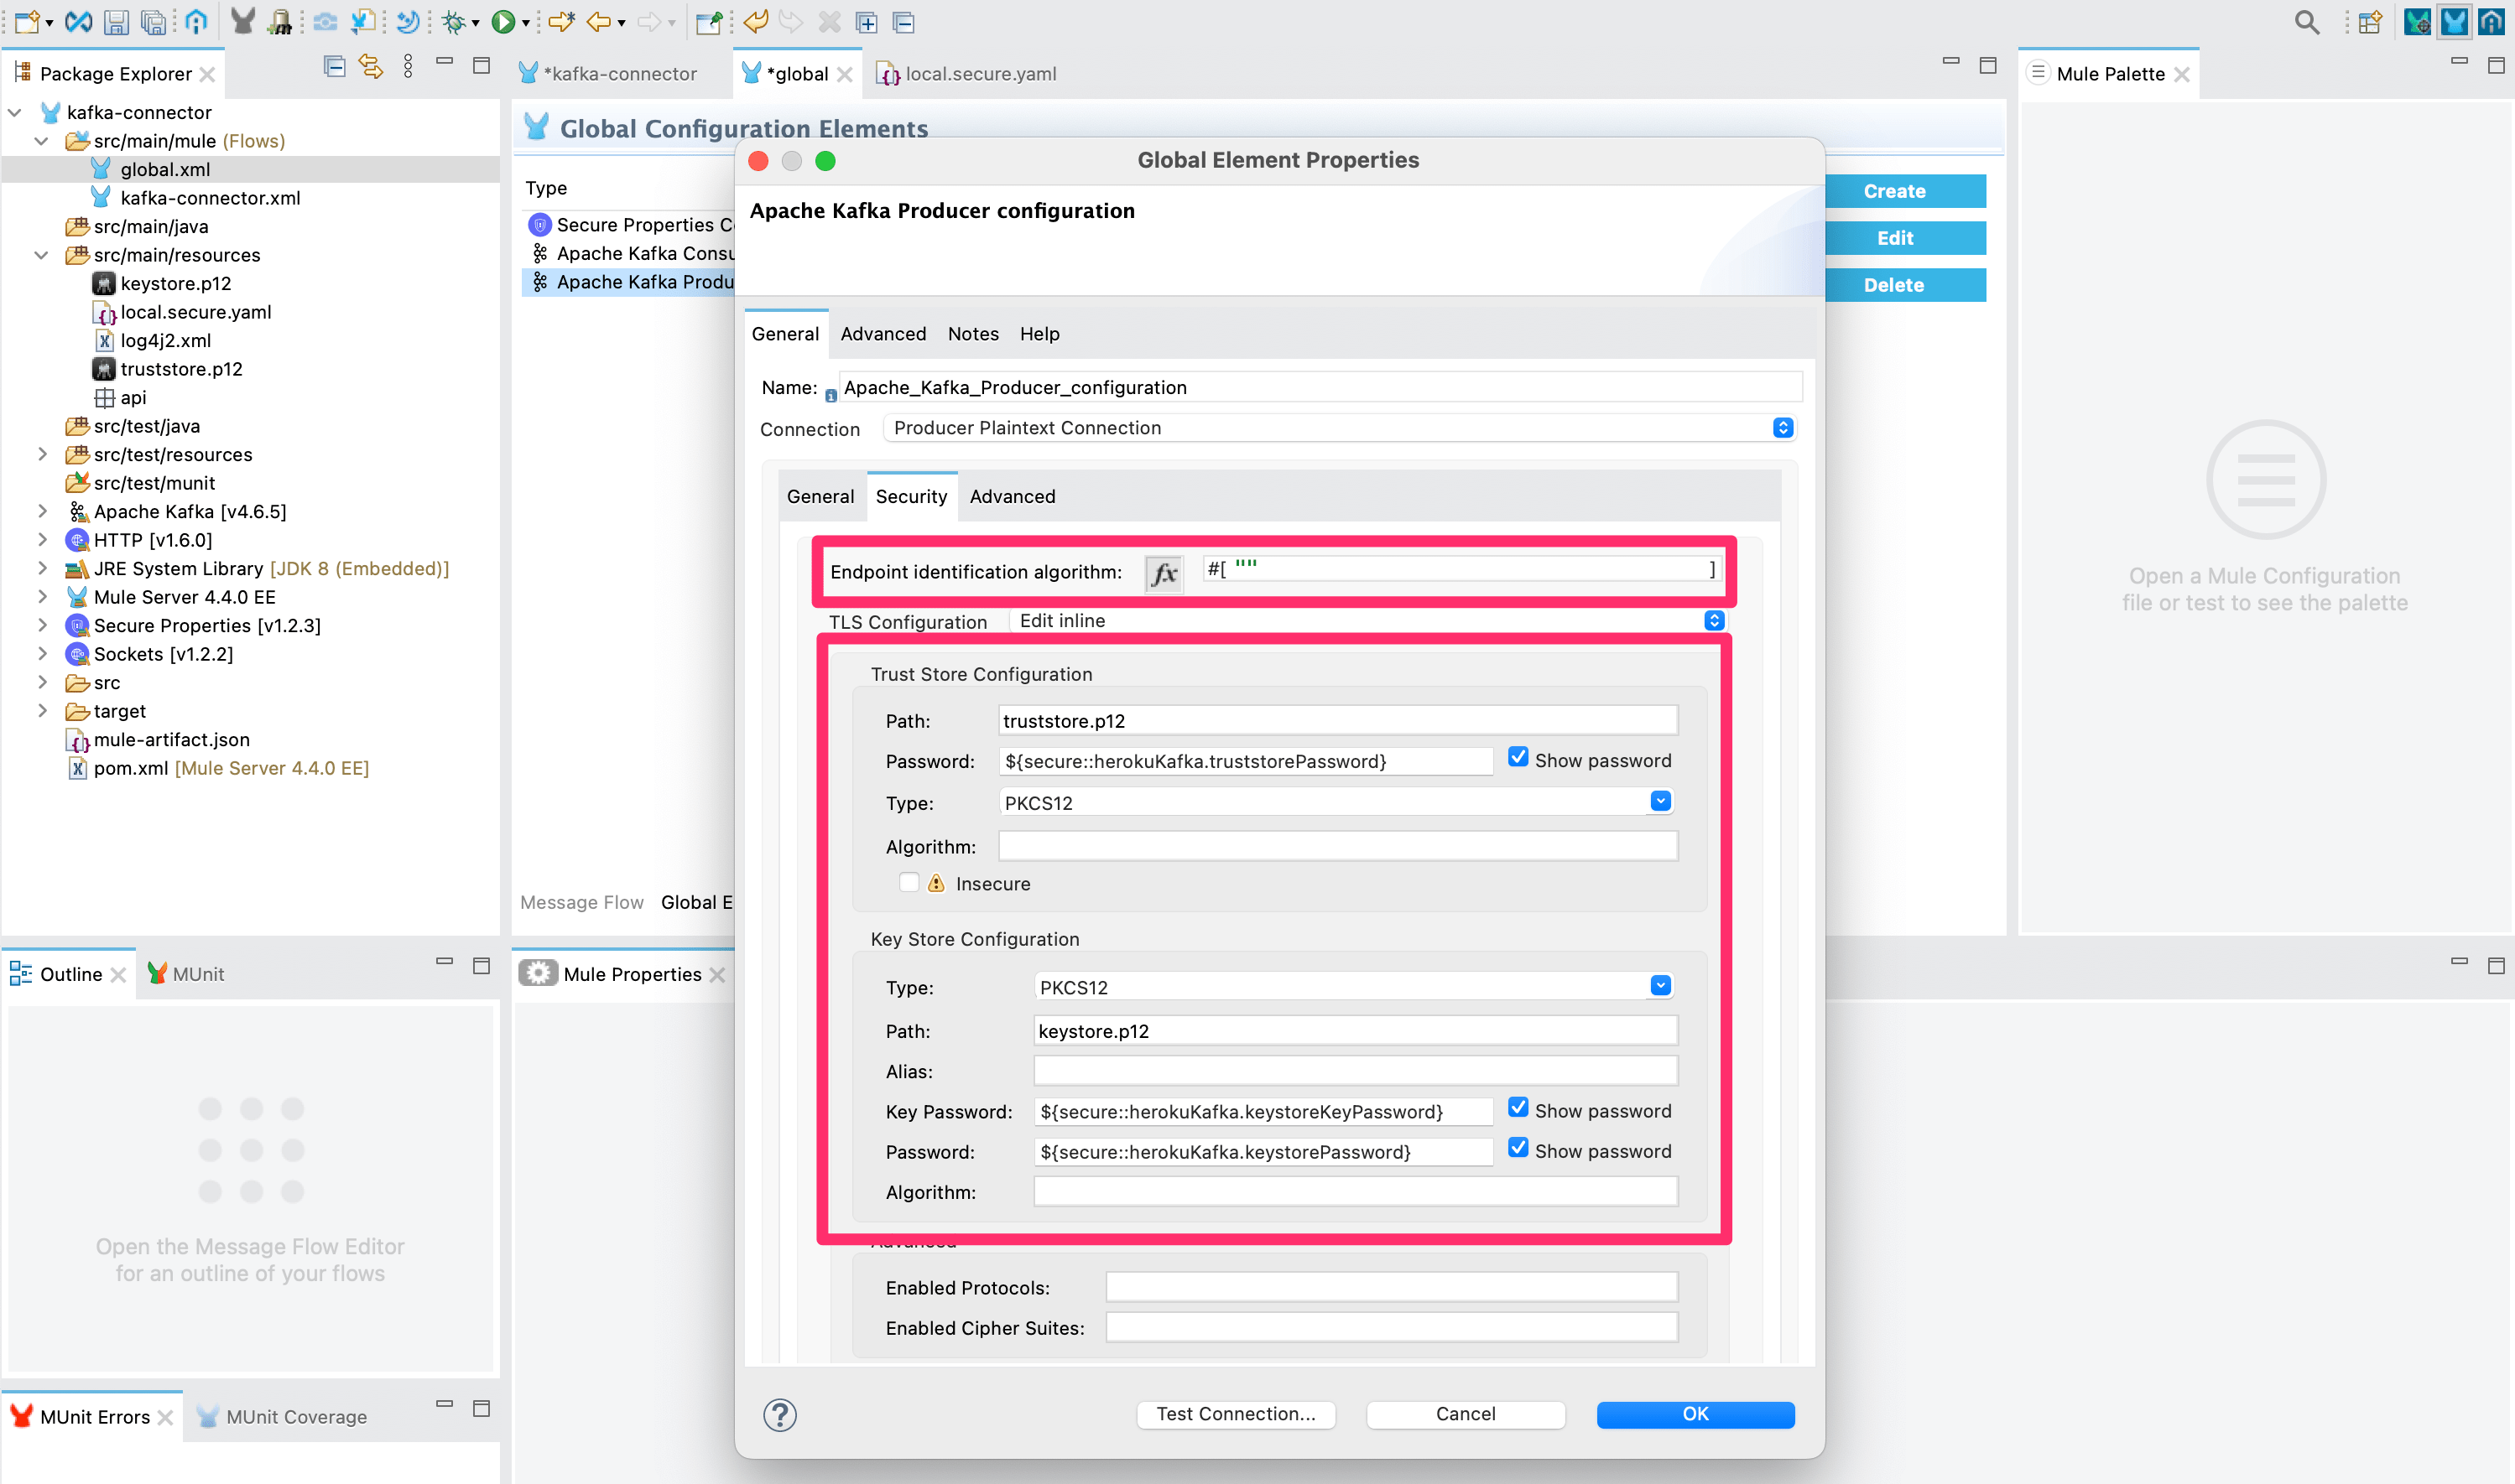2515x1484 pixels.
Task: Open the Connection dropdown showing Producer Plaintext Connection
Action: (x=1784, y=428)
